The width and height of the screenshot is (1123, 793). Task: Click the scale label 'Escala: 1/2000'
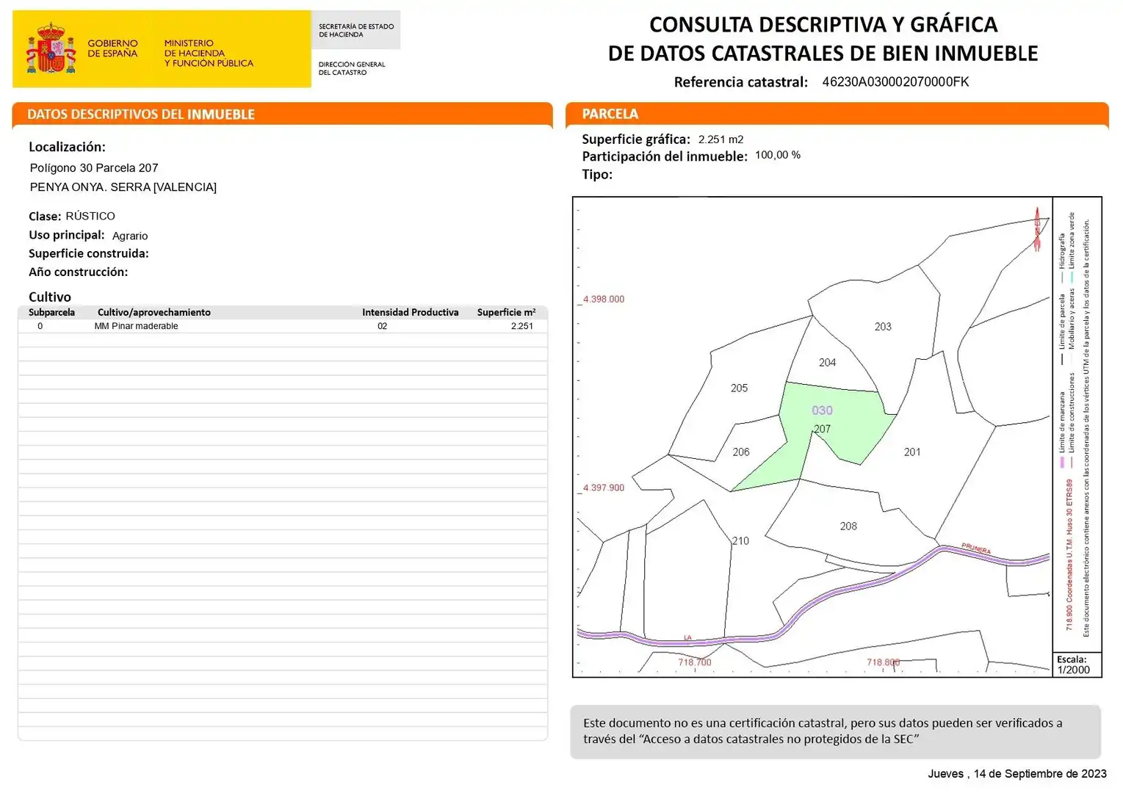click(1074, 665)
